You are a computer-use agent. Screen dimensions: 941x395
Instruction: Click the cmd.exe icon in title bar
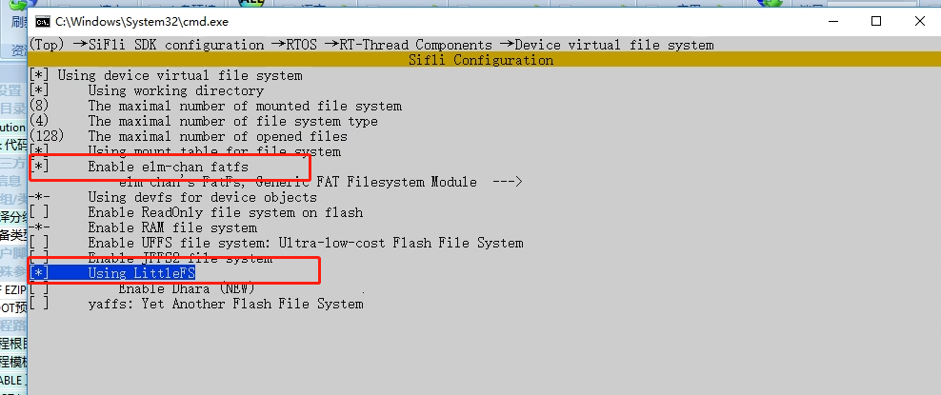43,22
